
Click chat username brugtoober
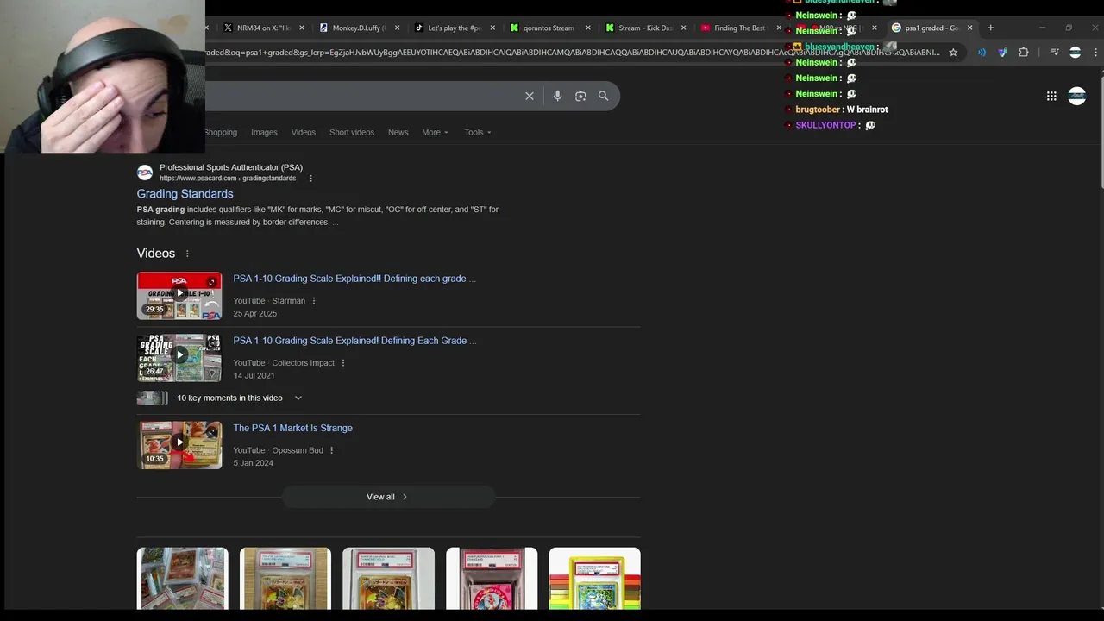tap(818, 110)
